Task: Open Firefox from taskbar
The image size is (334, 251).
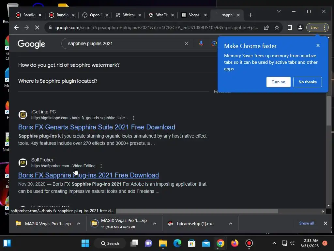Action: pos(235,243)
